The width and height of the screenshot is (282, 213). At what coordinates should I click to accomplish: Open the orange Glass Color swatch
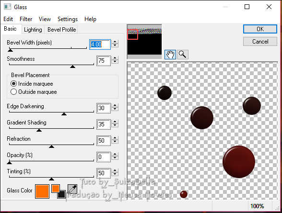click(42, 191)
